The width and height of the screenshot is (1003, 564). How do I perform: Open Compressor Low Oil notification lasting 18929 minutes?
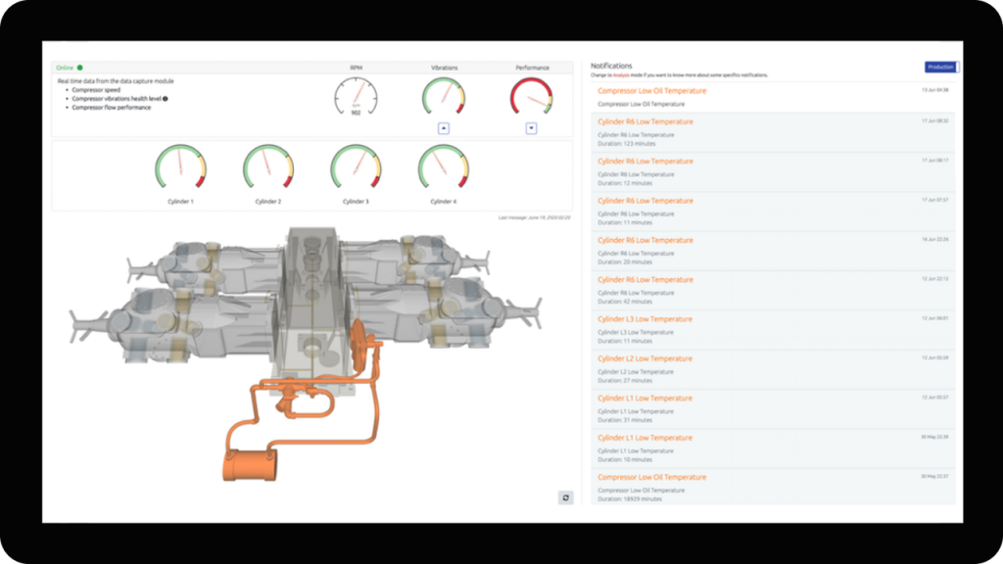(651, 477)
